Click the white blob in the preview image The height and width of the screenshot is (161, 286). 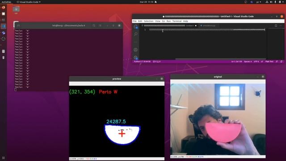[x=122, y=135]
